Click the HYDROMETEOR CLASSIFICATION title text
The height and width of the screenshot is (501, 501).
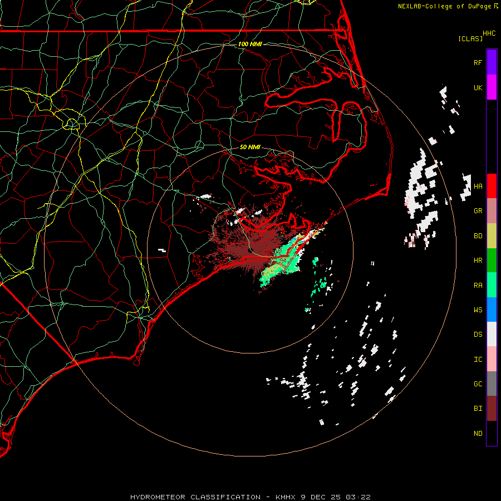[x=195, y=497]
